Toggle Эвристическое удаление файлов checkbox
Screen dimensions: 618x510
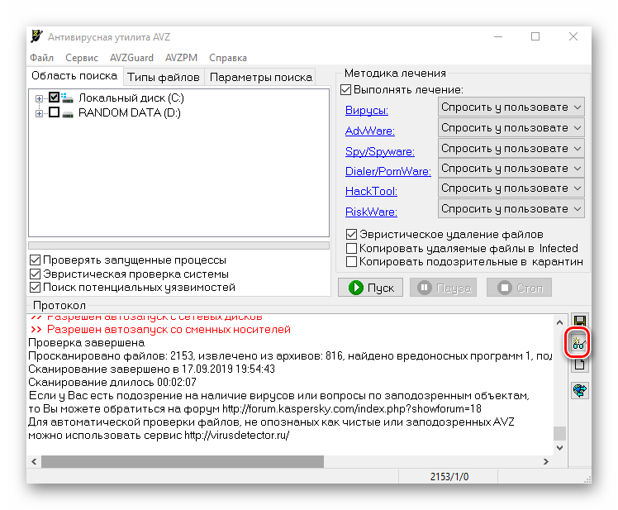click(351, 234)
